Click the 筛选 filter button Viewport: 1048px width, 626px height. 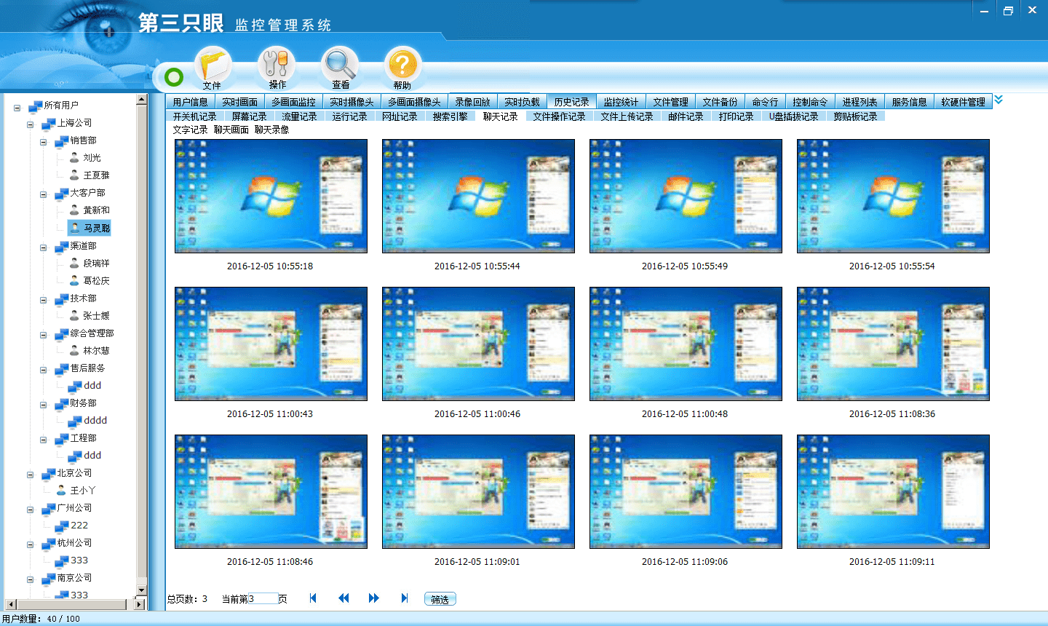pos(440,599)
